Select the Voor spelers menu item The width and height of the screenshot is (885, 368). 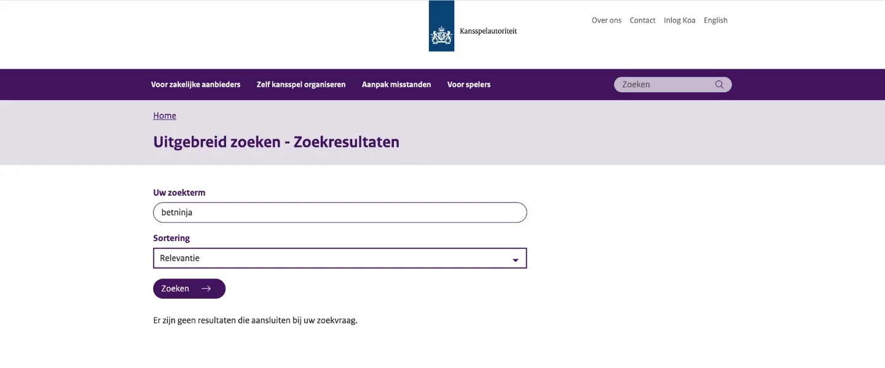coord(469,85)
